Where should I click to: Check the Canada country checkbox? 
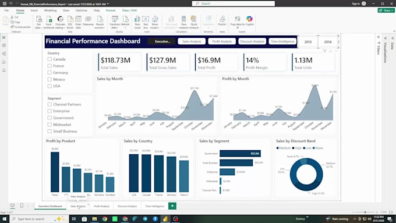(x=49, y=59)
